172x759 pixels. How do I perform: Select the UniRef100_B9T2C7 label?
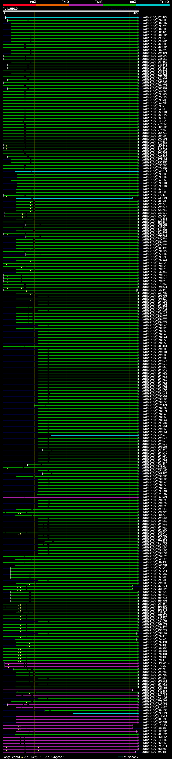(x=154, y=222)
